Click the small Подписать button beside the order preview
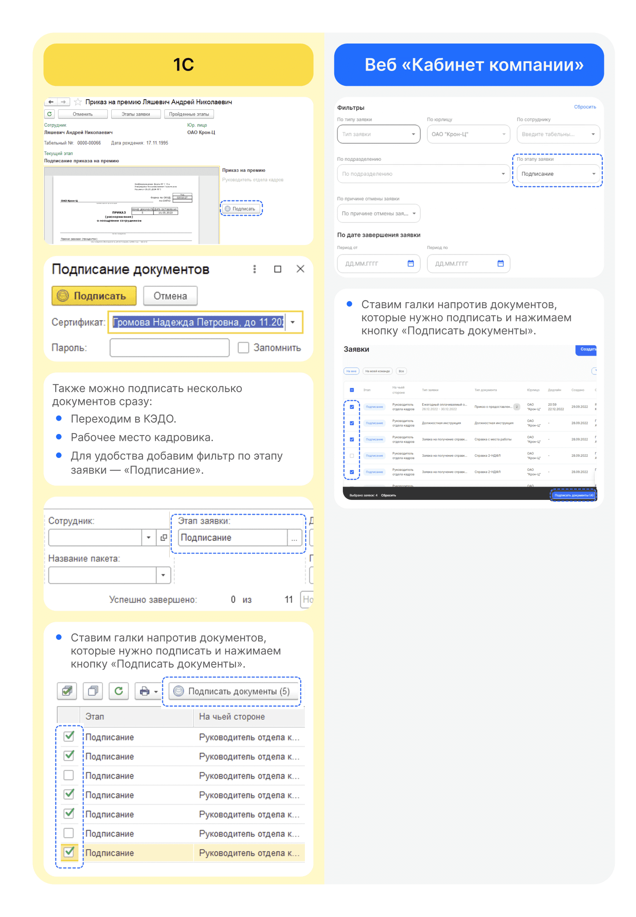Screen dimensions: 636x917 pyautogui.click(x=241, y=209)
